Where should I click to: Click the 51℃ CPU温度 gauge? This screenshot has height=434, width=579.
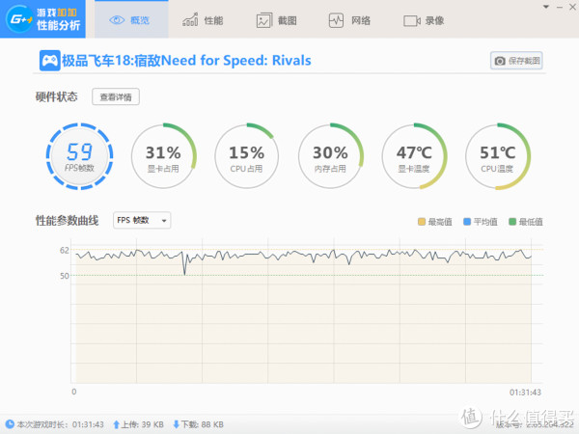pyautogui.click(x=497, y=156)
